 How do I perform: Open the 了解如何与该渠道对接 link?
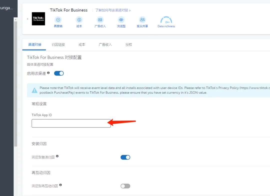pyautogui.click(x=113, y=10)
